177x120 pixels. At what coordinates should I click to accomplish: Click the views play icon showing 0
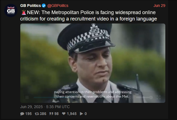click(81, 114)
